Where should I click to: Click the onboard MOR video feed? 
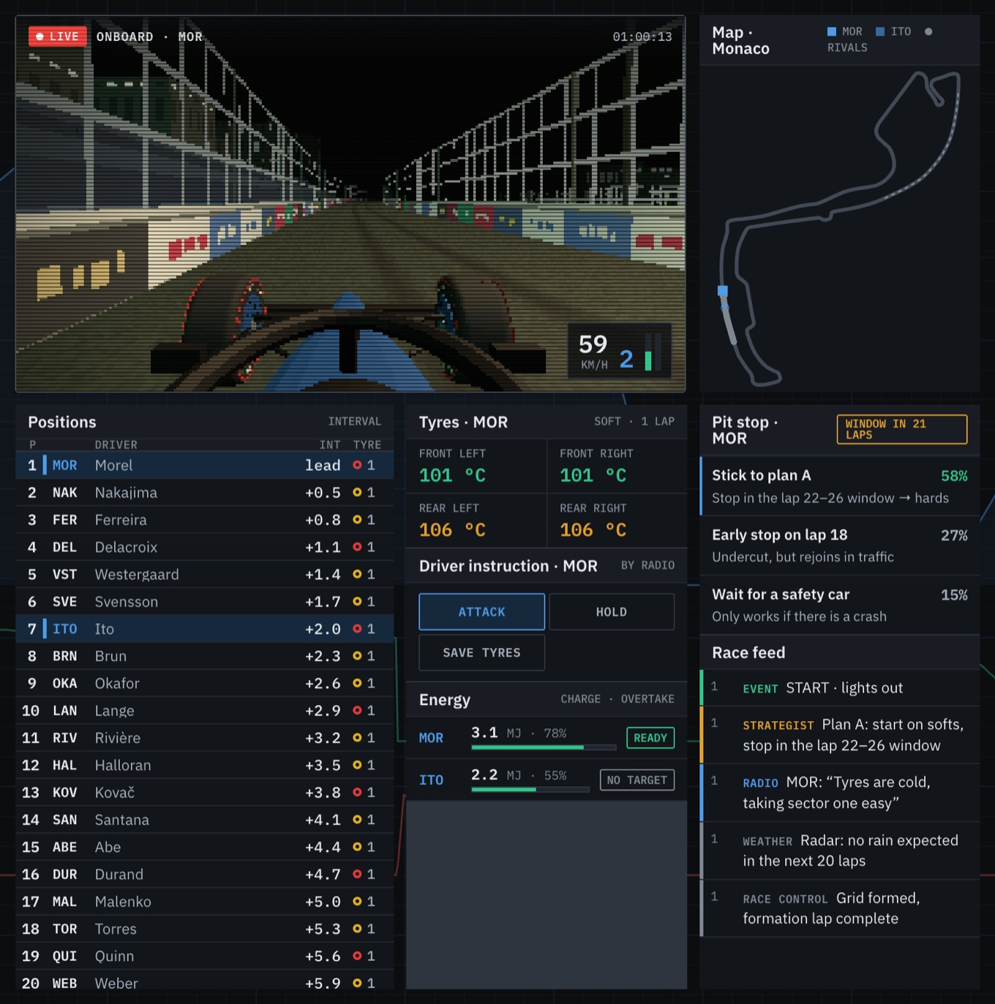pos(350,204)
